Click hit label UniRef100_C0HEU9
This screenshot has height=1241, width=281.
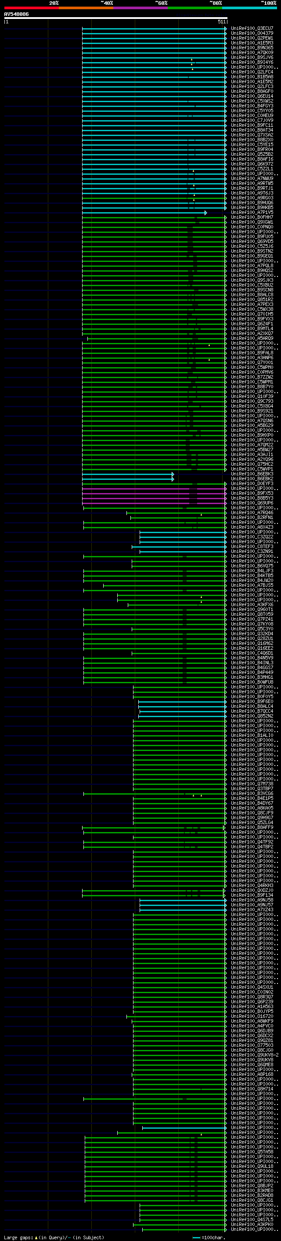[252, 116]
